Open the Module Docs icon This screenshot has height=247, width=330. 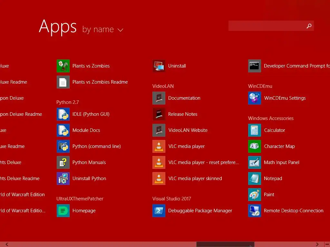coord(63,130)
